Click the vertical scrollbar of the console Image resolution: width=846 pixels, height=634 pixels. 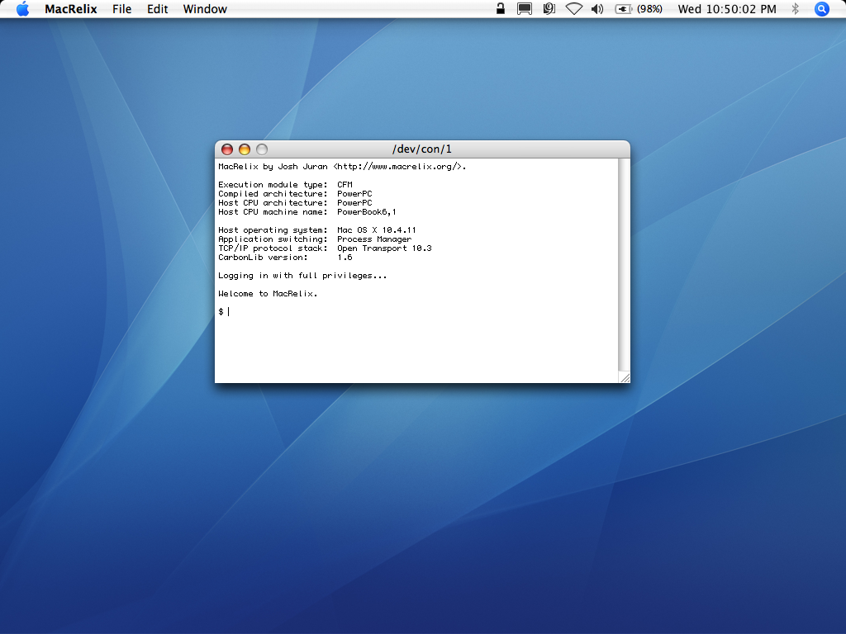[624, 265]
